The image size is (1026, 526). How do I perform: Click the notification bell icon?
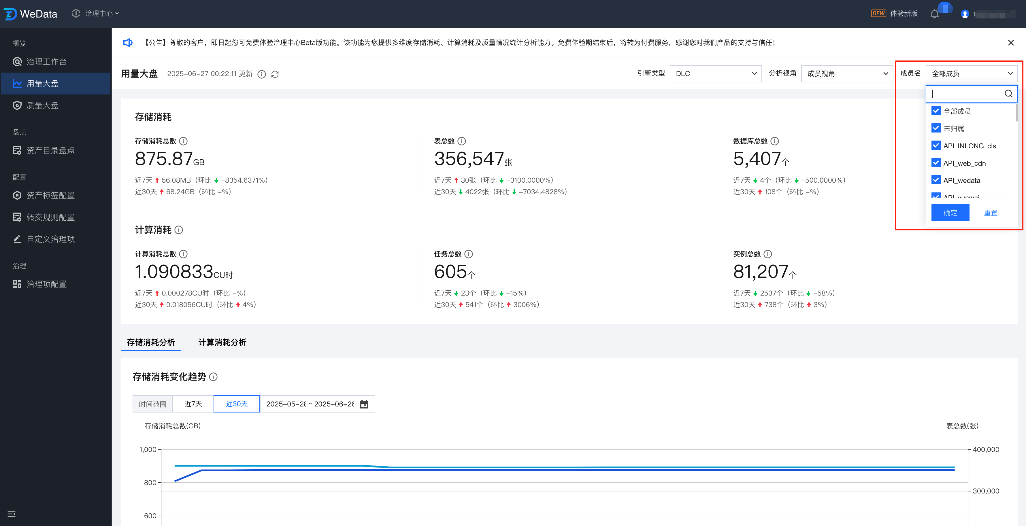tap(934, 14)
